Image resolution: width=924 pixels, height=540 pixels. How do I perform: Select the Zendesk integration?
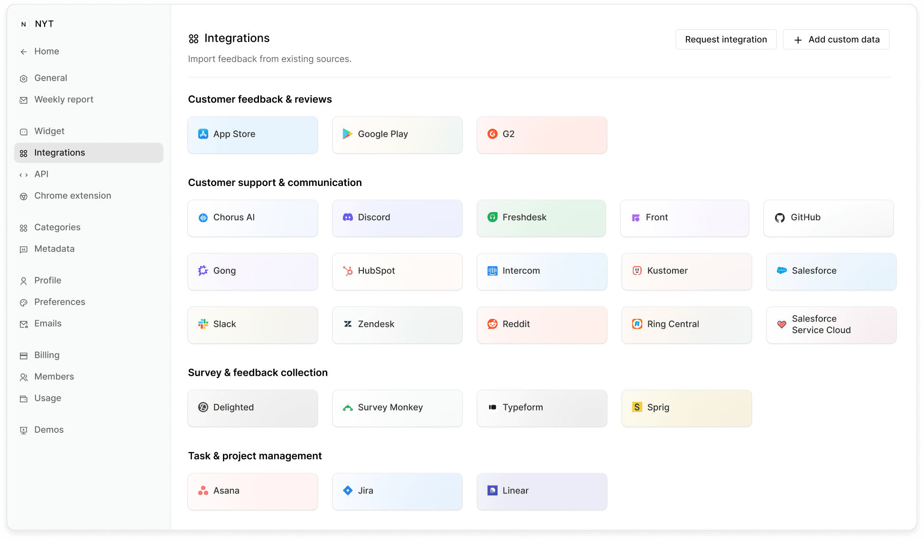click(397, 325)
